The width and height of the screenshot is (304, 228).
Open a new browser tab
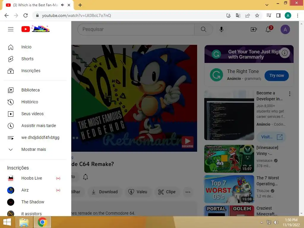[x=80, y=5]
